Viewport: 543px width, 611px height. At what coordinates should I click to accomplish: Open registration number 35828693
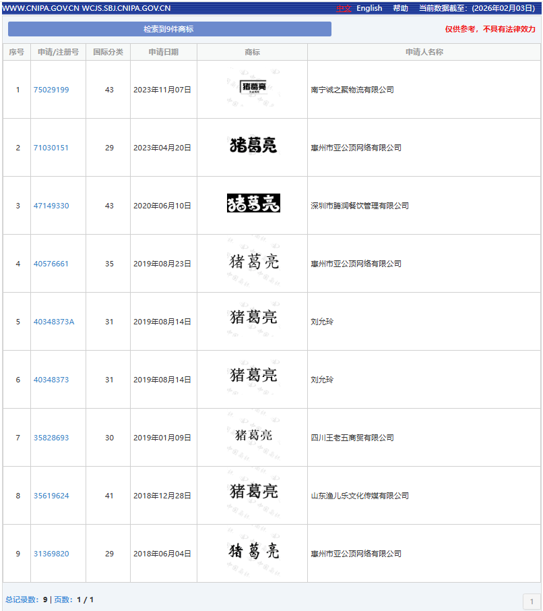(x=51, y=438)
